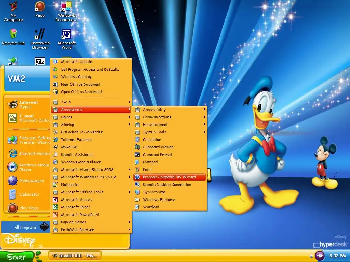This screenshot has width=350, height=262.
Task: Expand the System Tools submenu
Action: tap(170, 132)
